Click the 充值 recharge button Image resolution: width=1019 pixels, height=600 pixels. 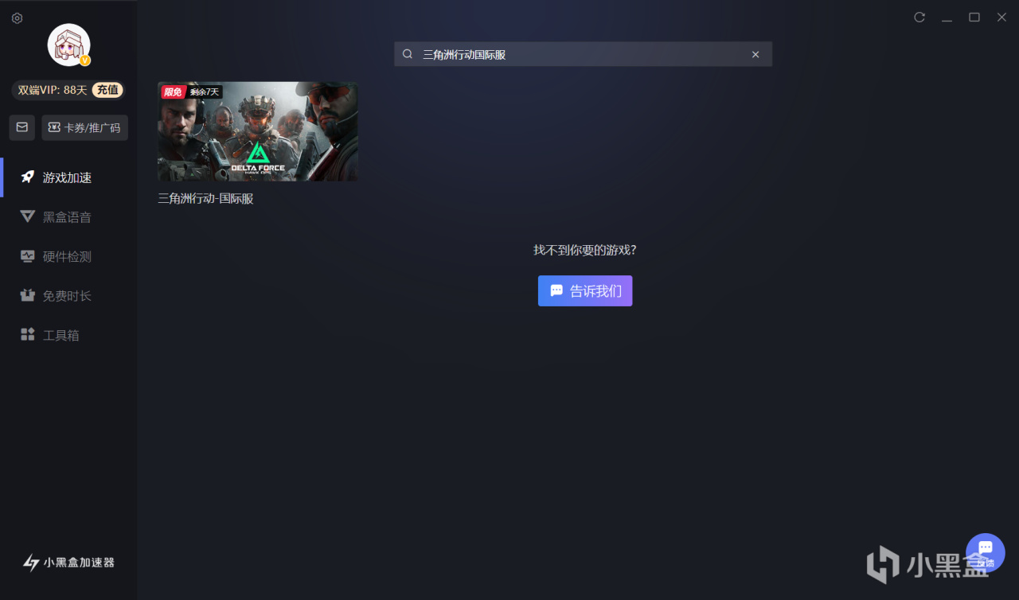(x=107, y=90)
